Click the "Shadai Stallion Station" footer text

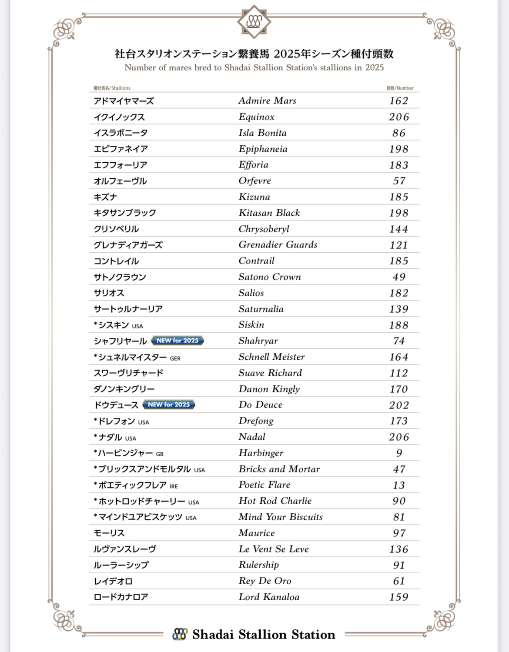tap(264, 635)
